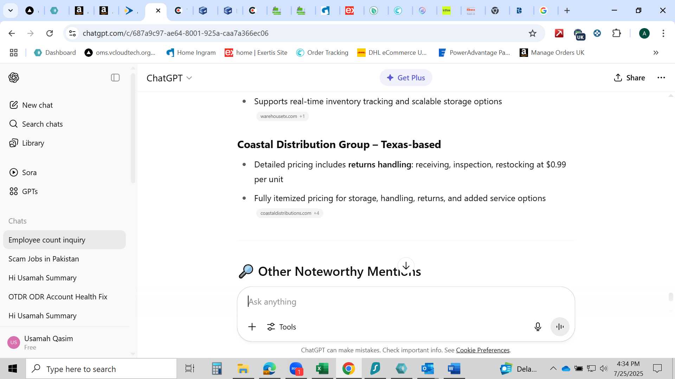The height and width of the screenshot is (379, 675).
Task: Click the Get Plus upgrade button
Action: (x=406, y=78)
